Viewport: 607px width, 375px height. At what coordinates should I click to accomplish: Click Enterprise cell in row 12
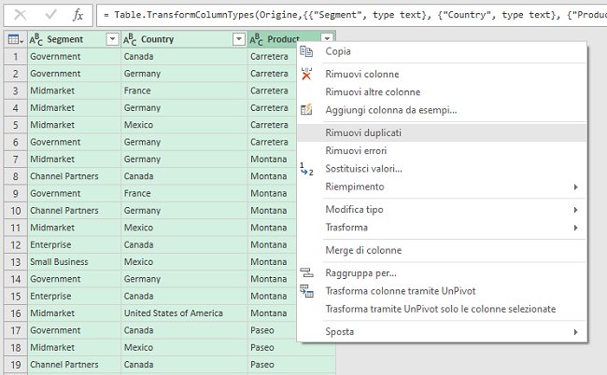coord(74,244)
